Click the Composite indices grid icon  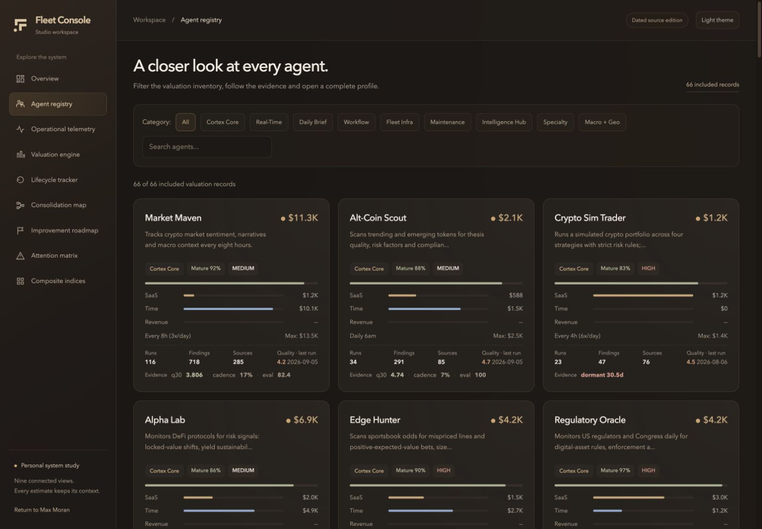[x=20, y=281]
